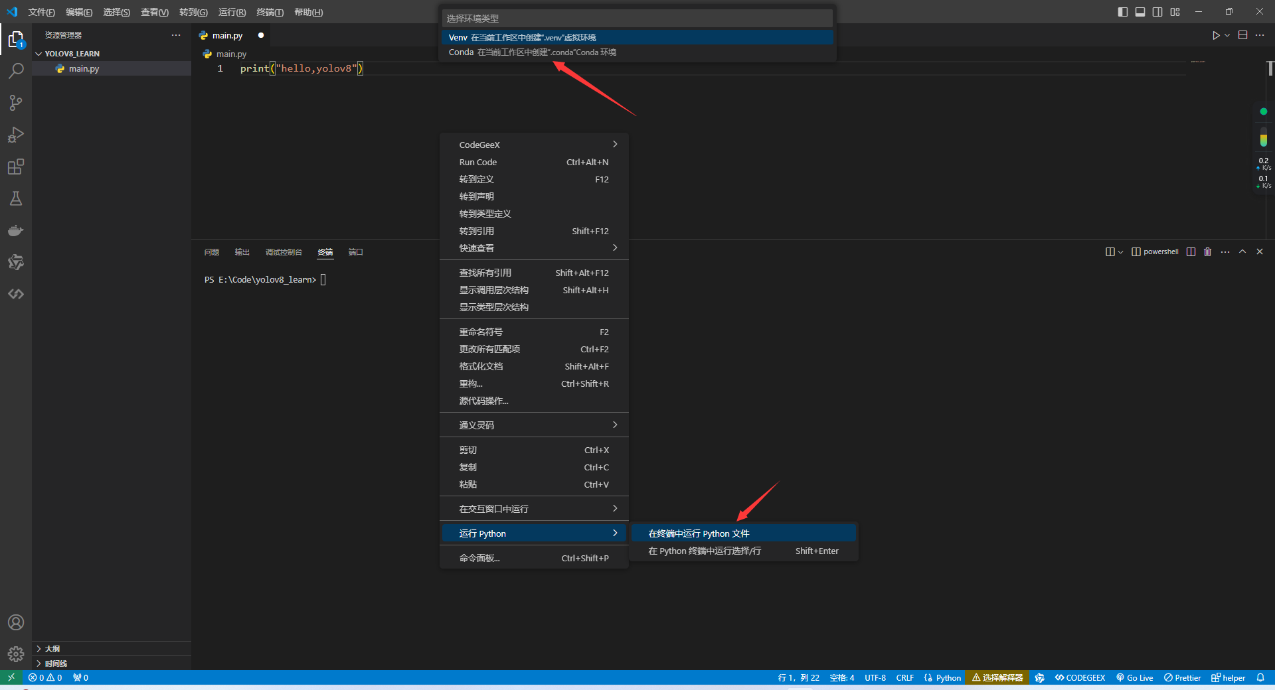Screen dimensions: 1275x690
Task: Select main.py in the file tree
Action: pyautogui.click(x=112, y=68)
